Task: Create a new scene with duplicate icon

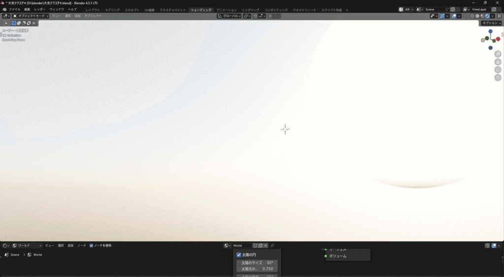Action: 453,10
